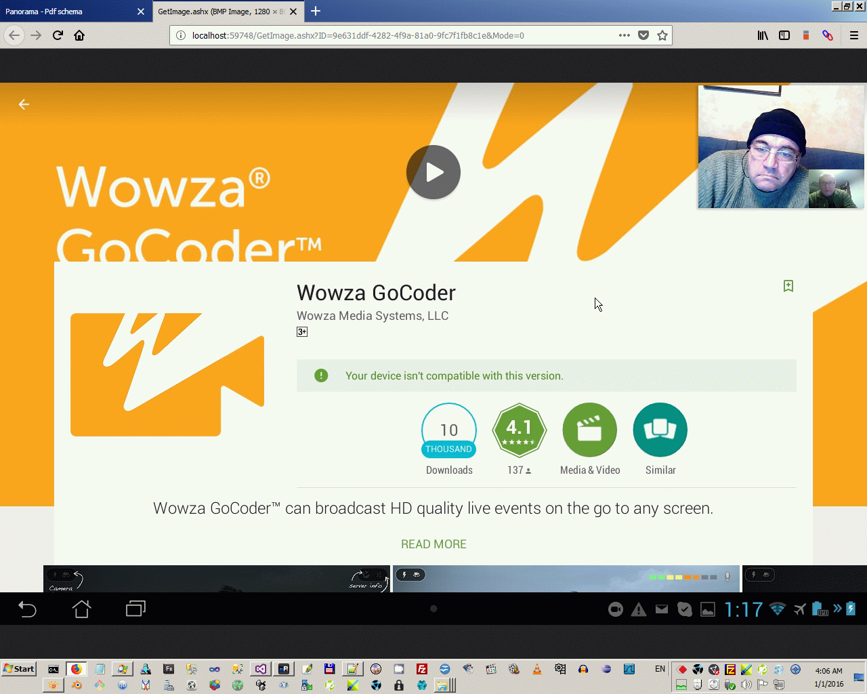The height and width of the screenshot is (694, 867).
Task: Launch FileZilla from the taskbar
Action: pyautogui.click(x=422, y=669)
